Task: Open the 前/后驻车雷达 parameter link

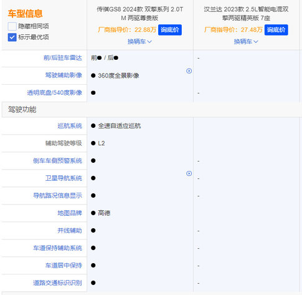Action: coord(63,58)
